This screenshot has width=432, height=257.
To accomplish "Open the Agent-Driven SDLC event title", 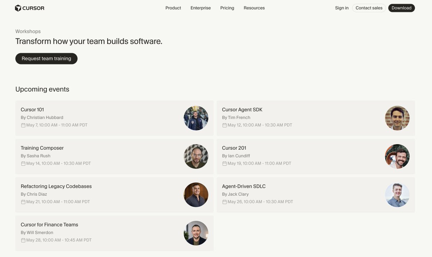I will click(x=244, y=186).
